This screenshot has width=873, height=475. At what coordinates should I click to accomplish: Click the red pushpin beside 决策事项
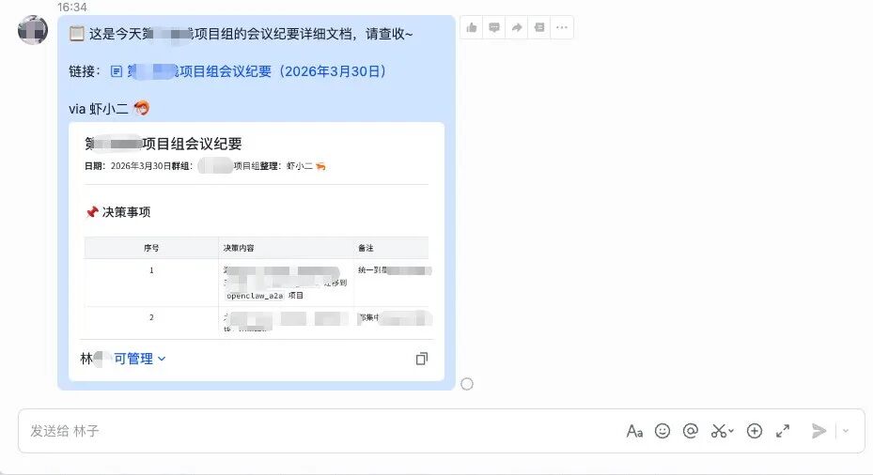92,212
